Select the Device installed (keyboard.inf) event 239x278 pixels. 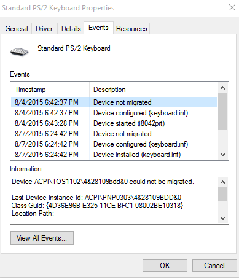(114, 155)
